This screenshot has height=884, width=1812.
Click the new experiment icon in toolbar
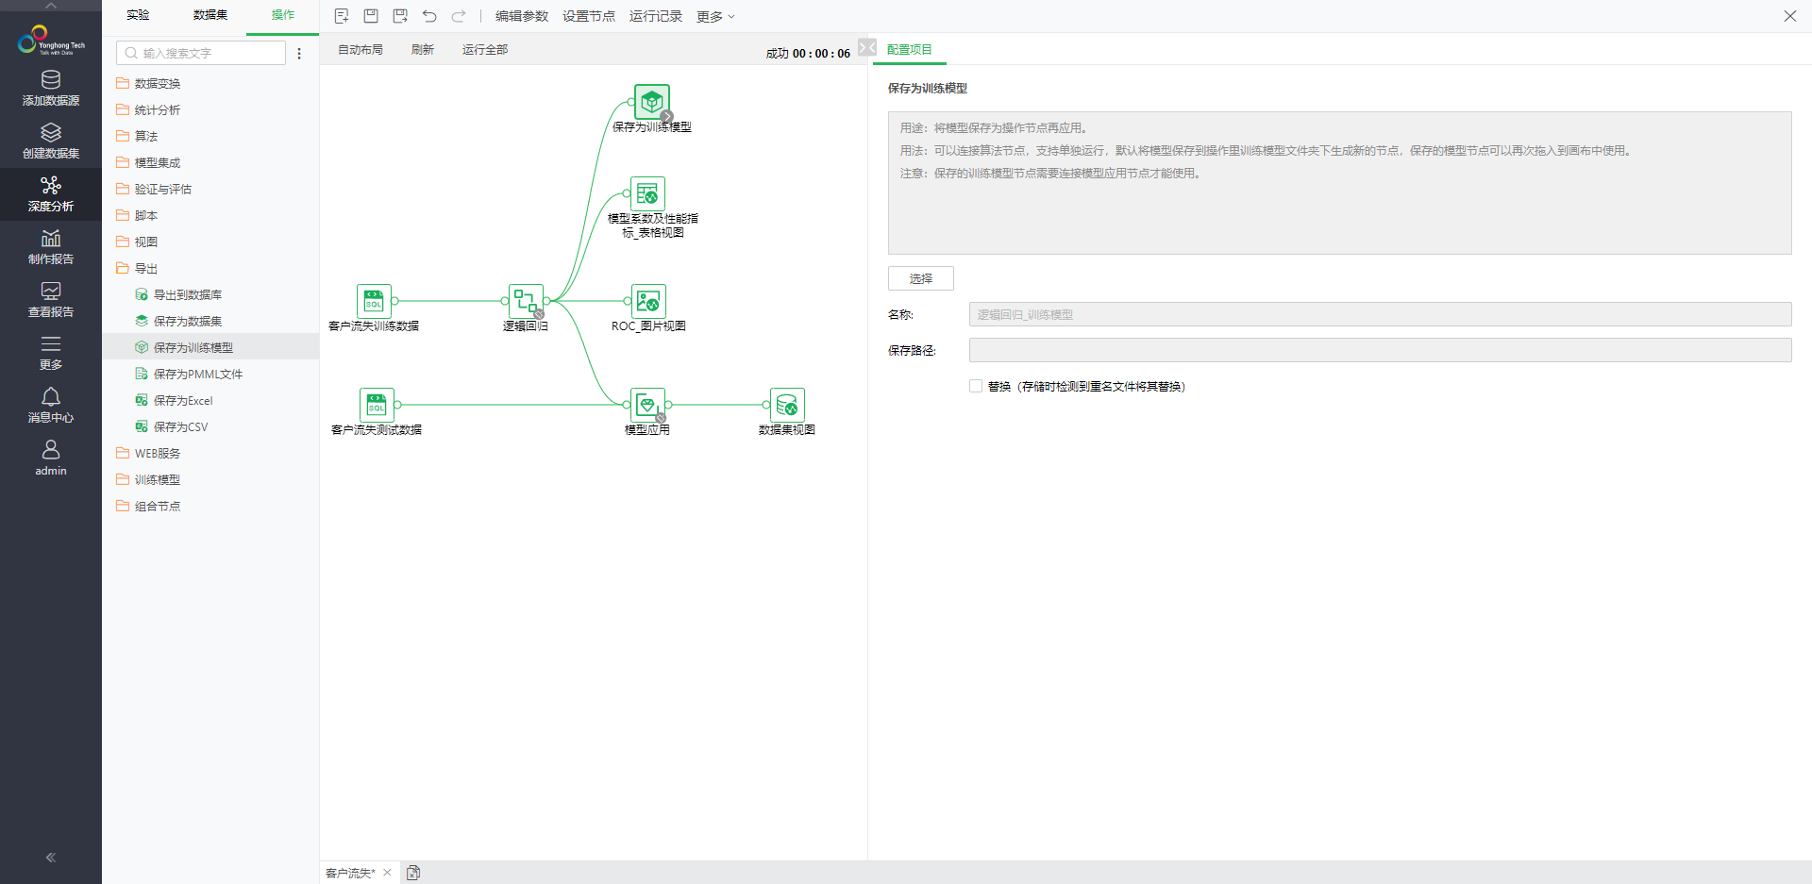coord(342,16)
